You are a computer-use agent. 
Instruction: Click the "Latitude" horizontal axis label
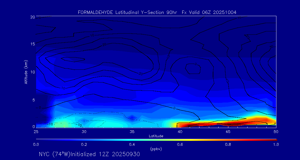click(156, 136)
